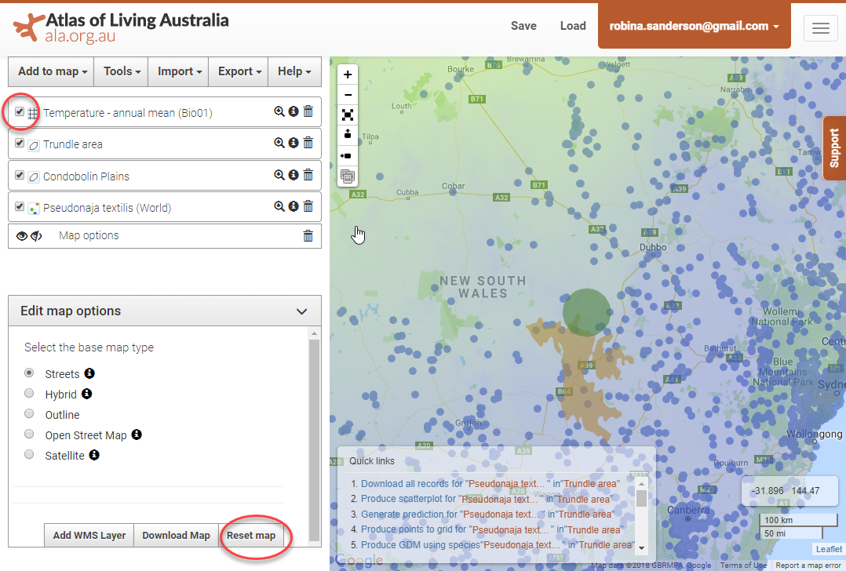Viewport: 846px width, 571px height.
Task: Open the Support side tab
Action: pos(834,147)
